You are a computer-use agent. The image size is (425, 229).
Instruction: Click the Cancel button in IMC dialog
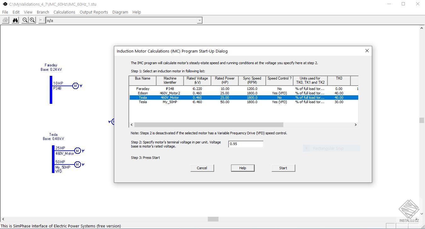pyautogui.click(x=202, y=168)
